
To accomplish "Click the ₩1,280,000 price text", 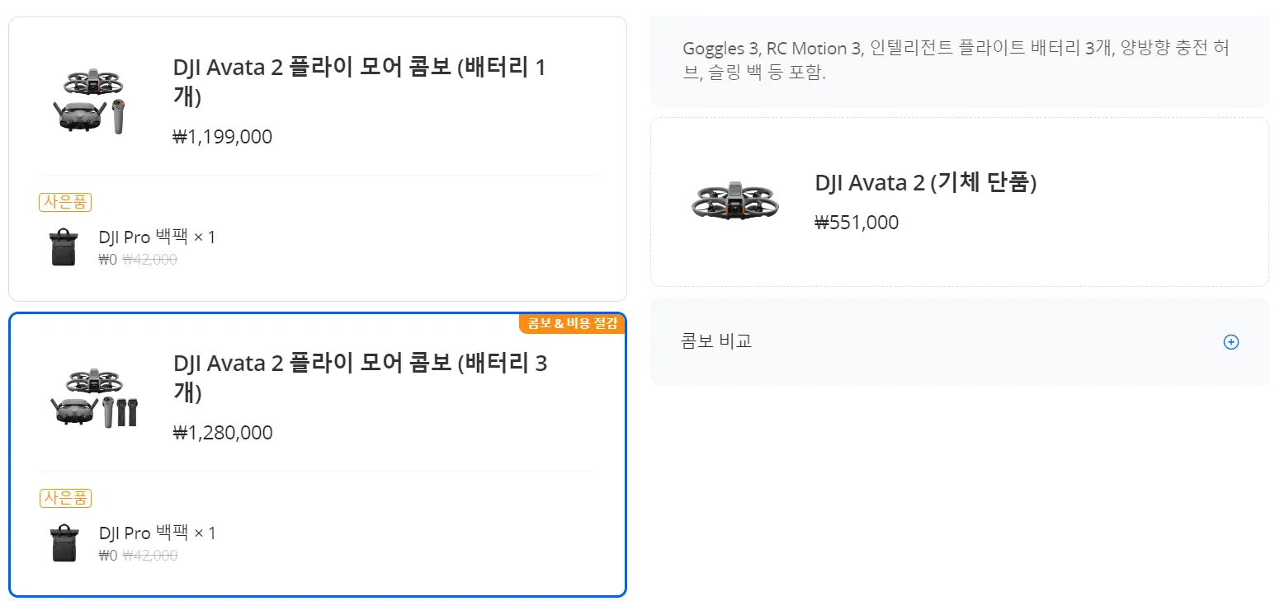I will (223, 433).
